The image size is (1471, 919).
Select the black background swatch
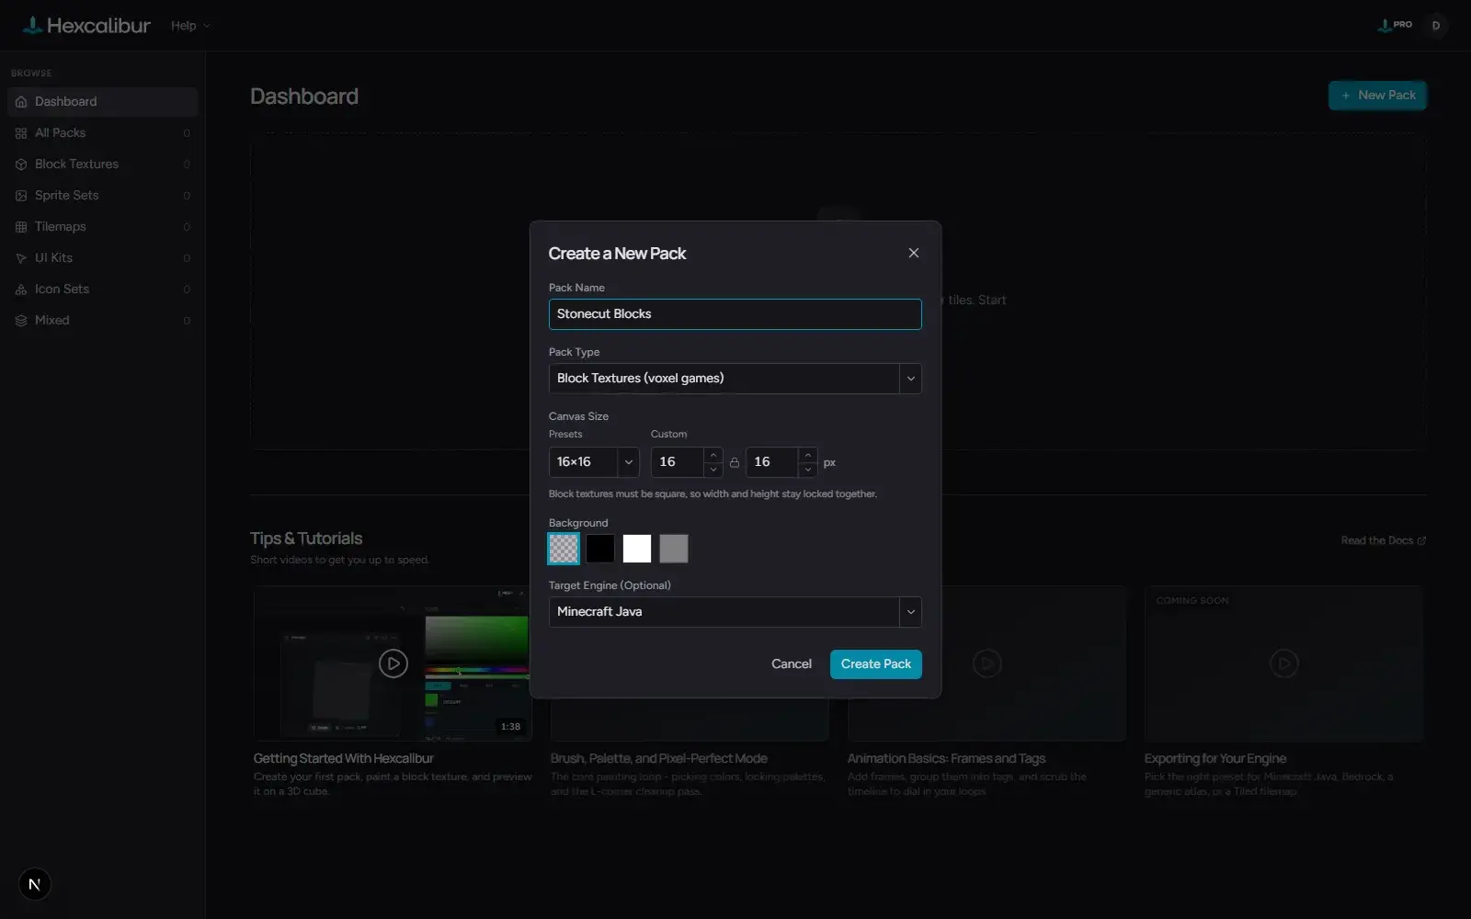[600, 549]
